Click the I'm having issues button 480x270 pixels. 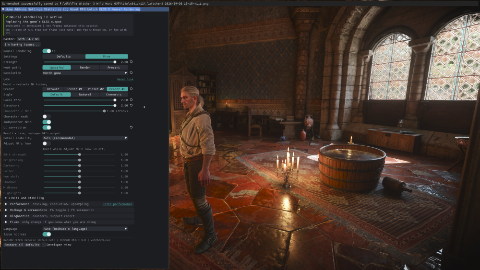click(x=22, y=45)
